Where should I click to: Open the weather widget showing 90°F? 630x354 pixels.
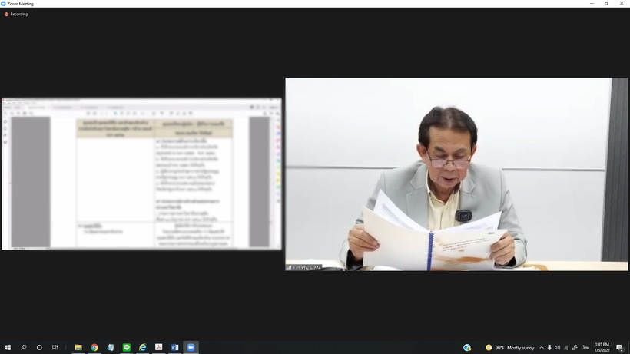tap(510, 347)
